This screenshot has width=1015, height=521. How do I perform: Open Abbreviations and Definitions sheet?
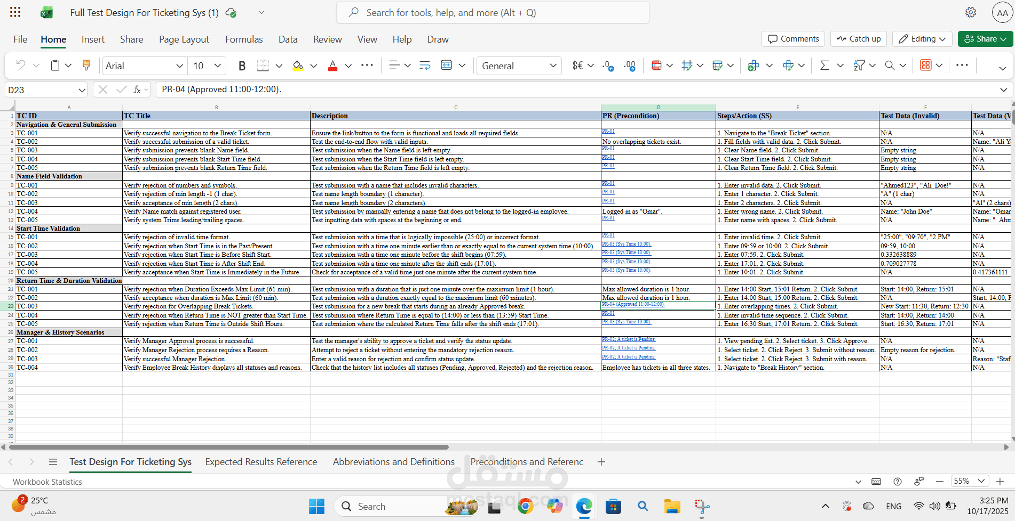[394, 462]
